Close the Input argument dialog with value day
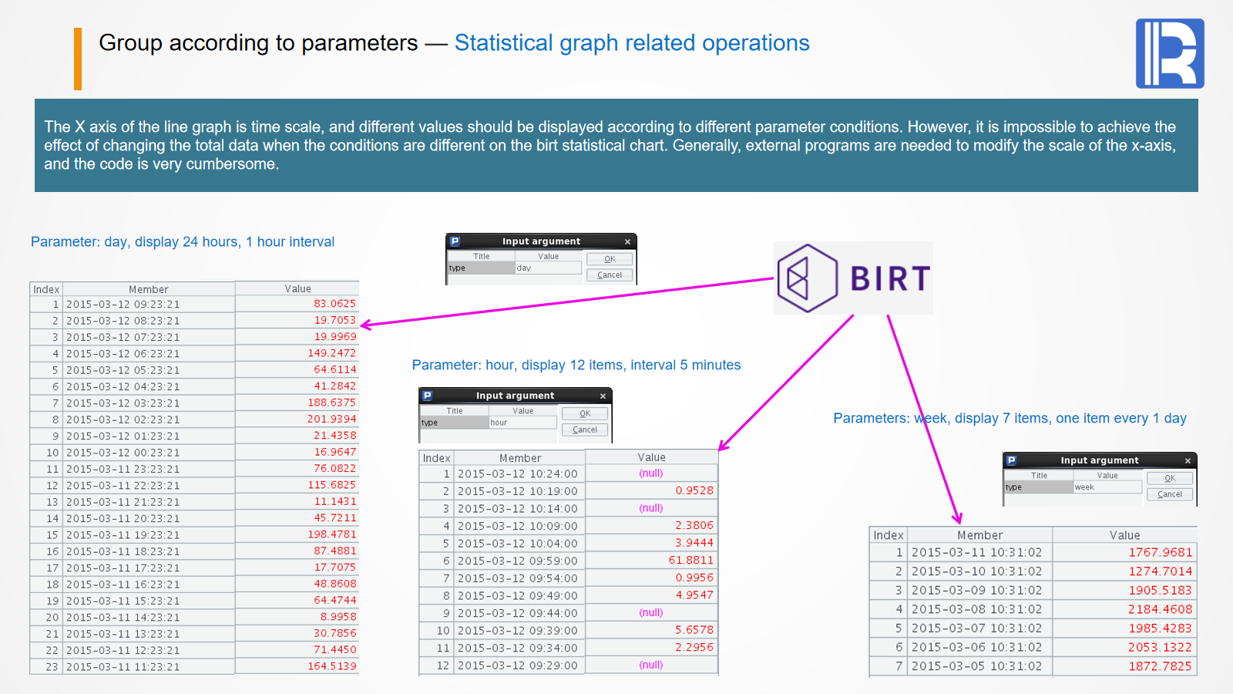The height and width of the screenshot is (694, 1233). 627,242
